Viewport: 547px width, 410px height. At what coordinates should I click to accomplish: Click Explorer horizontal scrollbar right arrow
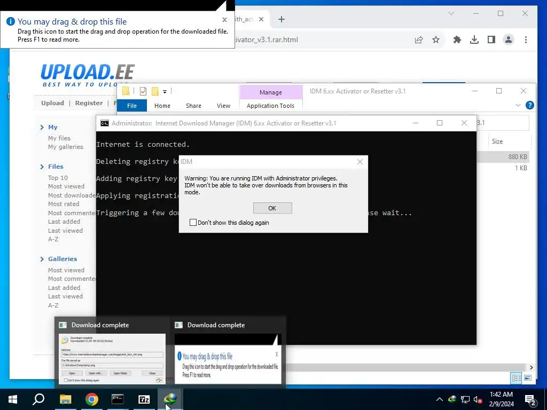click(x=531, y=367)
